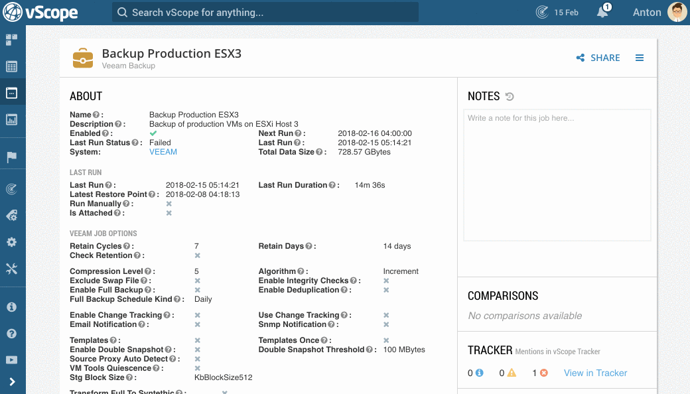Open notifications via the bell icon
The height and width of the screenshot is (394, 690).
click(x=602, y=12)
